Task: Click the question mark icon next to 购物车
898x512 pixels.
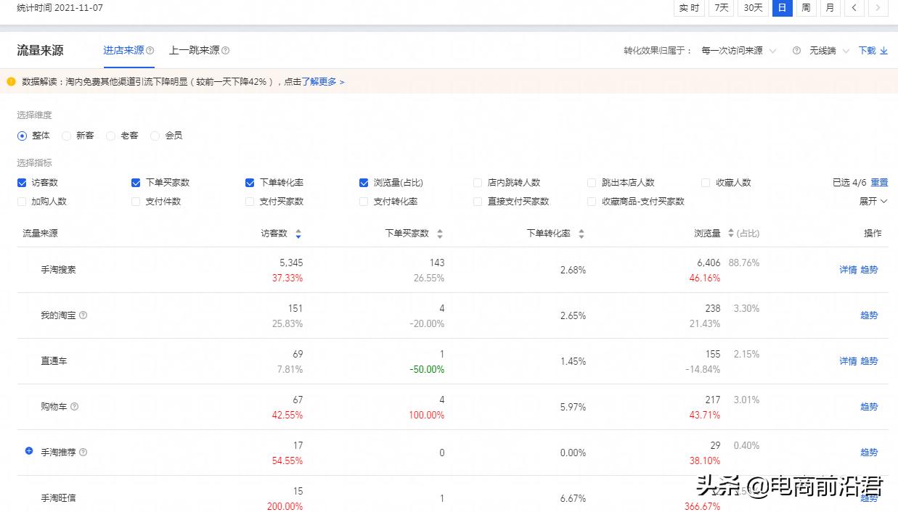Action: coord(76,407)
